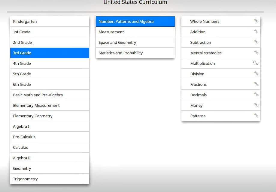The image size is (276, 192).
Task: Go to the Addition topic
Action: pyautogui.click(x=221, y=32)
